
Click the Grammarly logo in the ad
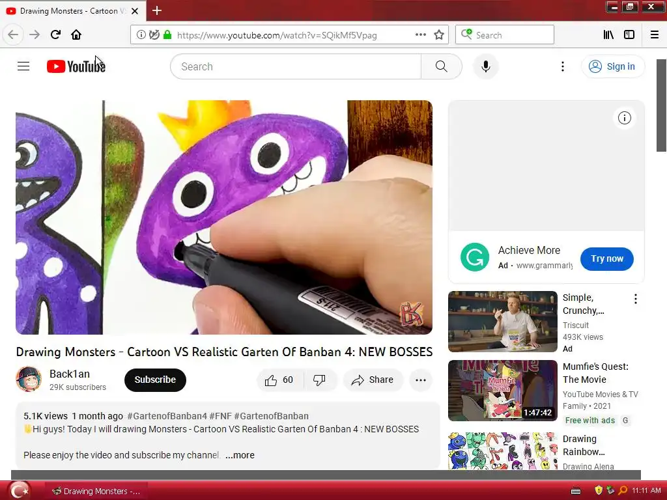(x=475, y=257)
